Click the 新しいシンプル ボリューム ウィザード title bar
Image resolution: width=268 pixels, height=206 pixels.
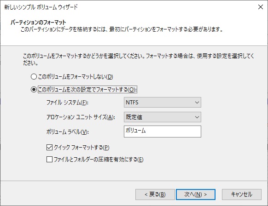tap(41, 7)
